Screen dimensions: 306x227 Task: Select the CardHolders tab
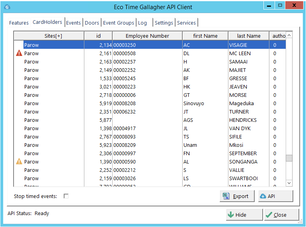click(x=47, y=22)
